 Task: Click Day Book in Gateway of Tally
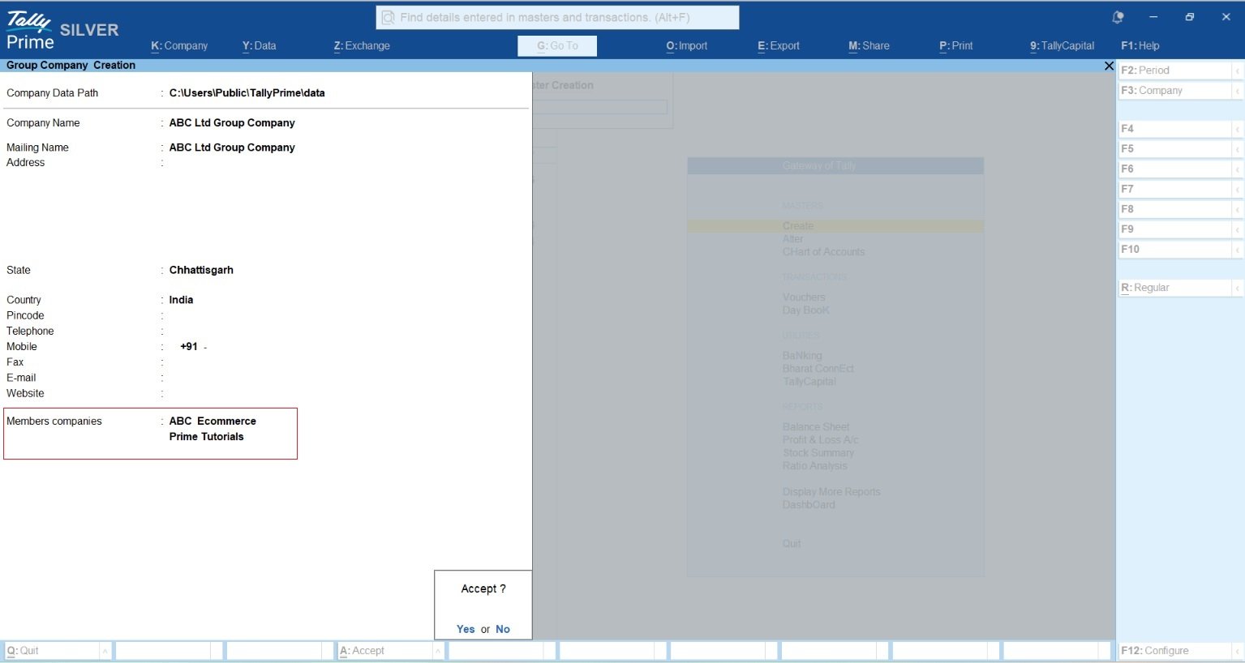click(x=805, y=310)
